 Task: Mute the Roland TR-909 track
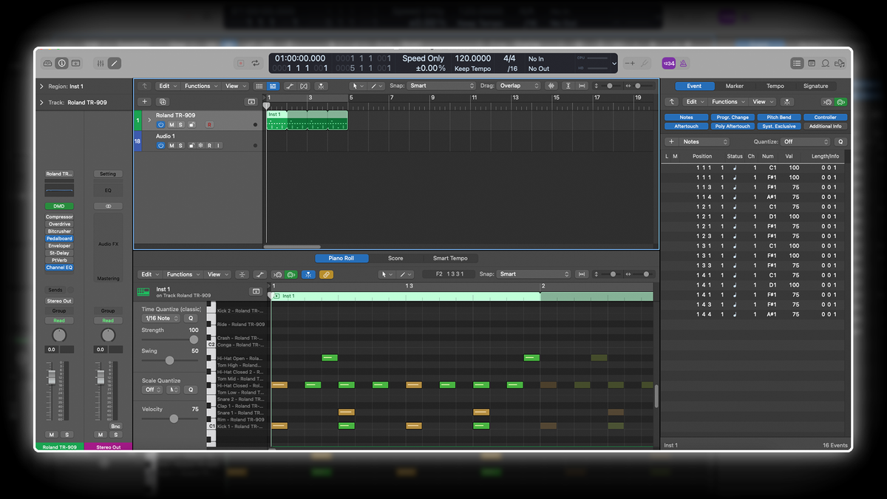click(171, 125)
